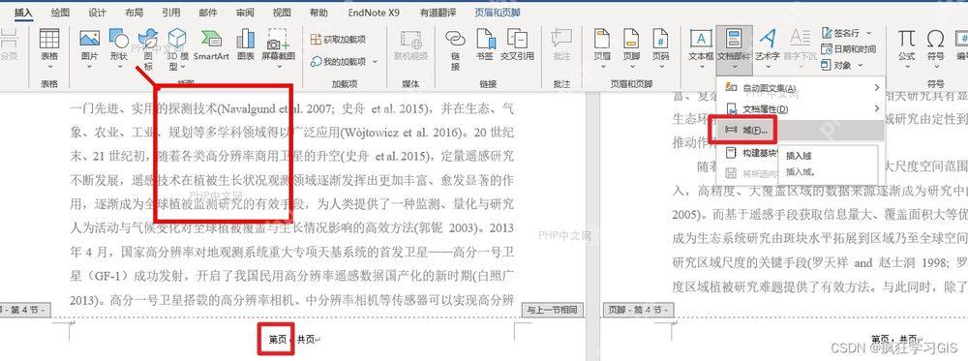Click footer text 第页，共页 on right page

[x=893, y=339]
